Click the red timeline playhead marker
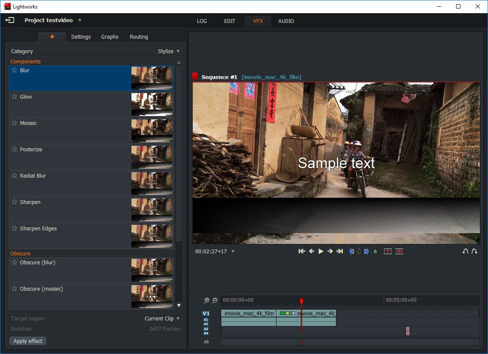Screen dimensions: 488x354 coord(301,301)
